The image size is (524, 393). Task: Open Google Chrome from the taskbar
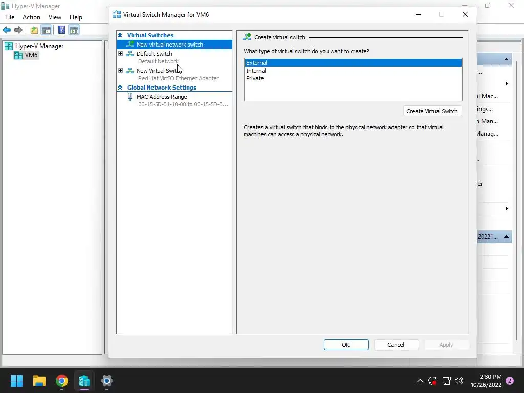(x=62, y=381)
